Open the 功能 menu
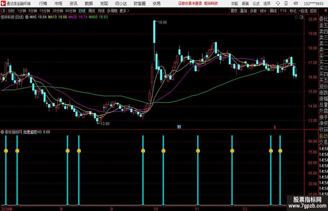Viewport: 328px width, 211px height. click(235, 3)
